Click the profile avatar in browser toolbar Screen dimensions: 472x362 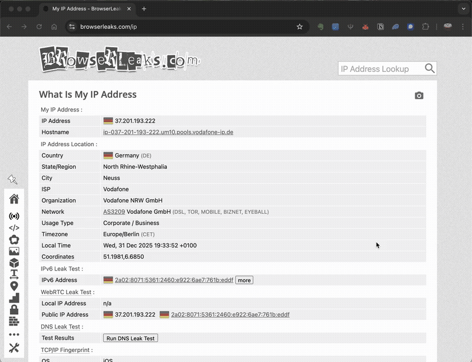tap(448, 27)
